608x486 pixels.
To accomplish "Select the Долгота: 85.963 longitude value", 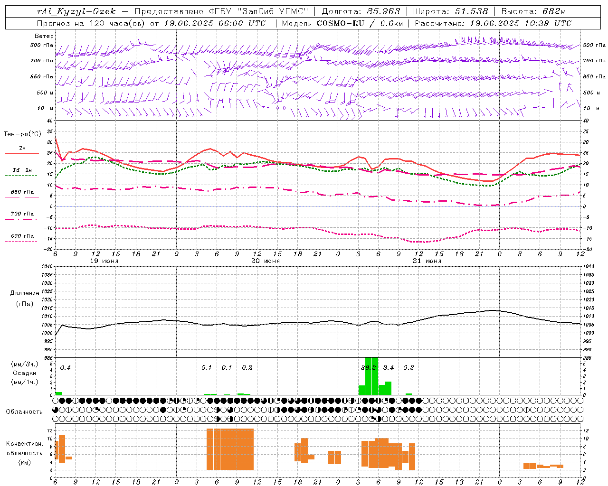I will [361, 11].
